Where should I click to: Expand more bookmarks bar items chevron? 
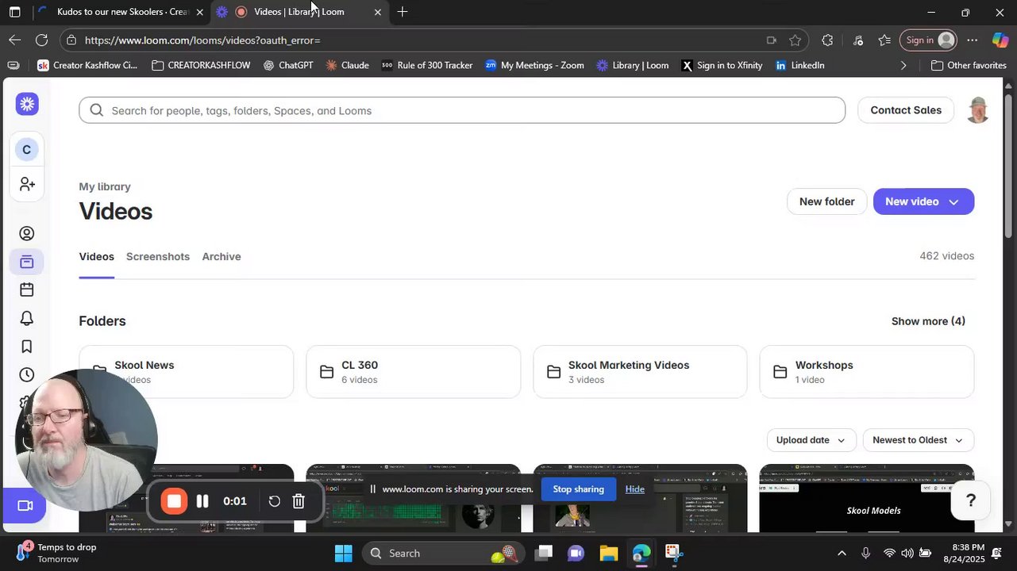903,66
